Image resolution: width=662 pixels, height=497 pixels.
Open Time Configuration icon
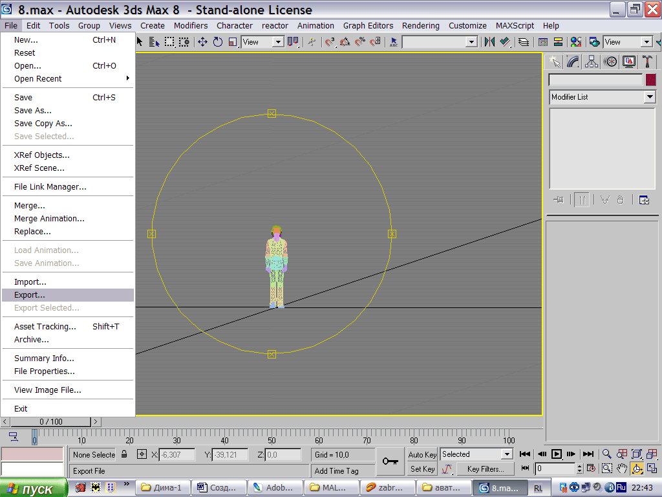[591, 469]
